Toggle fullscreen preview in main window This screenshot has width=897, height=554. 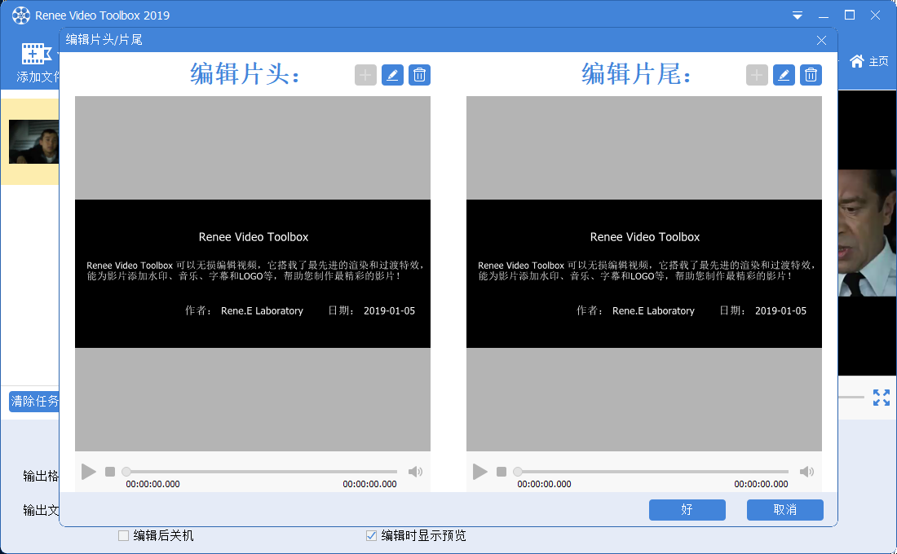point(881,398)
